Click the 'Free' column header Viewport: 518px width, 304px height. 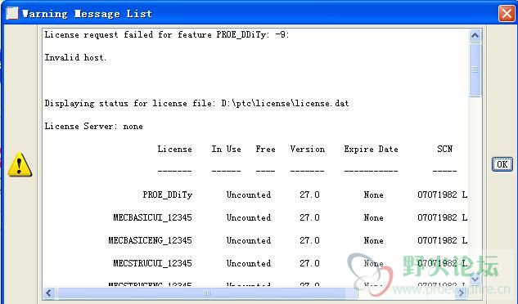click(265, 150)
